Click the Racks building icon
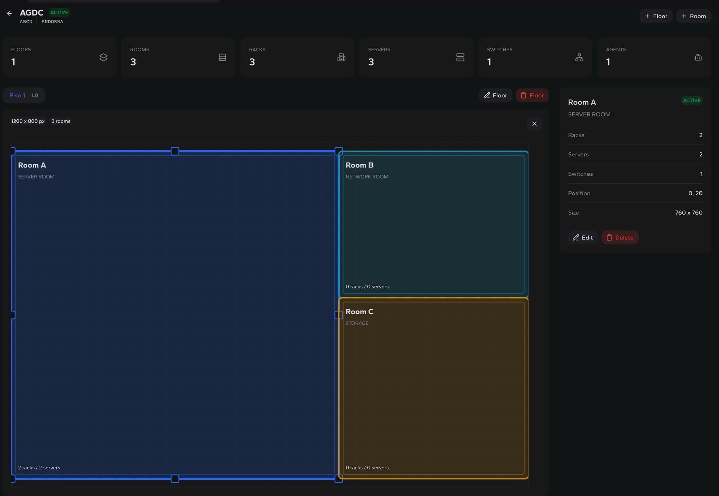This screenshot has width=719, height=496. coord(341,58)
